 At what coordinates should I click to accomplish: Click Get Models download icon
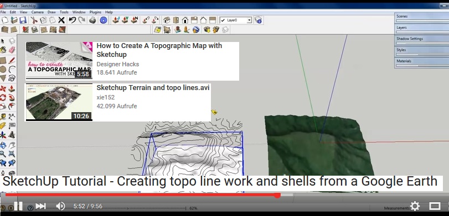pyautogui.click(x=207, y=29)
